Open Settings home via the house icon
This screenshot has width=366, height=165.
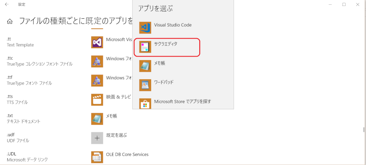[x=10, y=22]
